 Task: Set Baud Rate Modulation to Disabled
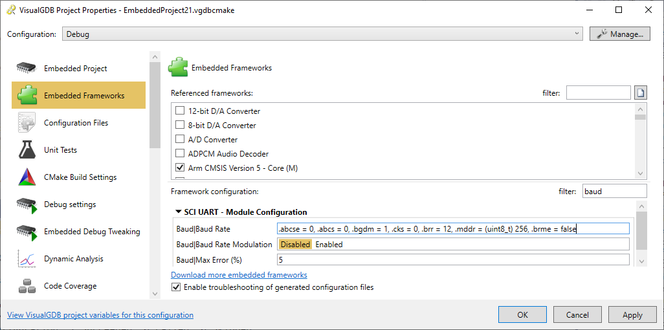[x=295, y=245]
